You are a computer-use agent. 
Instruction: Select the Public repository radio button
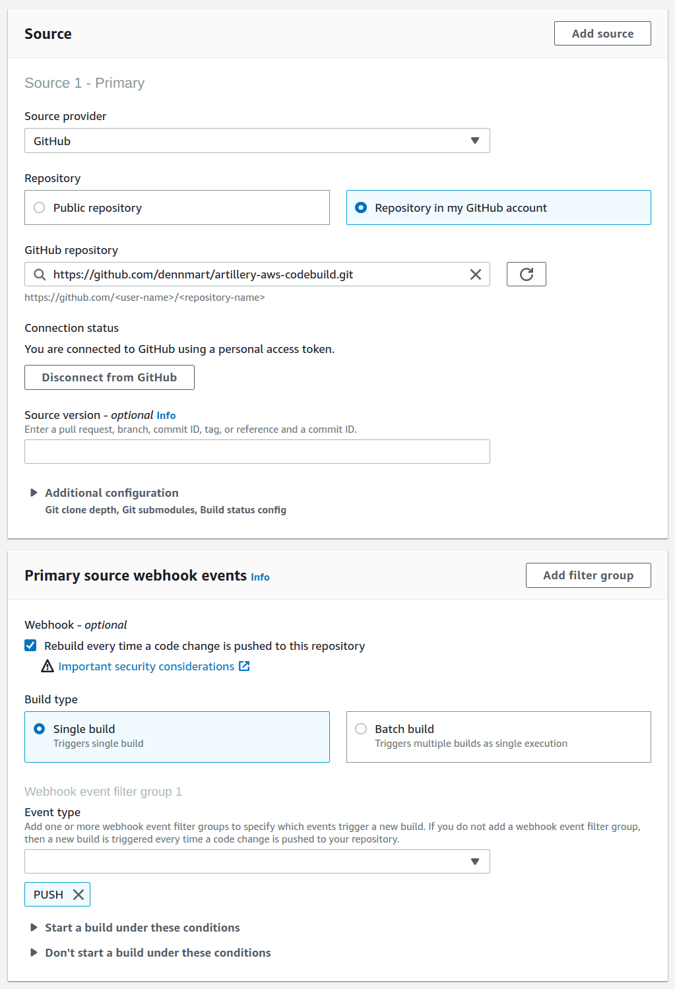(x=40, y=207)
